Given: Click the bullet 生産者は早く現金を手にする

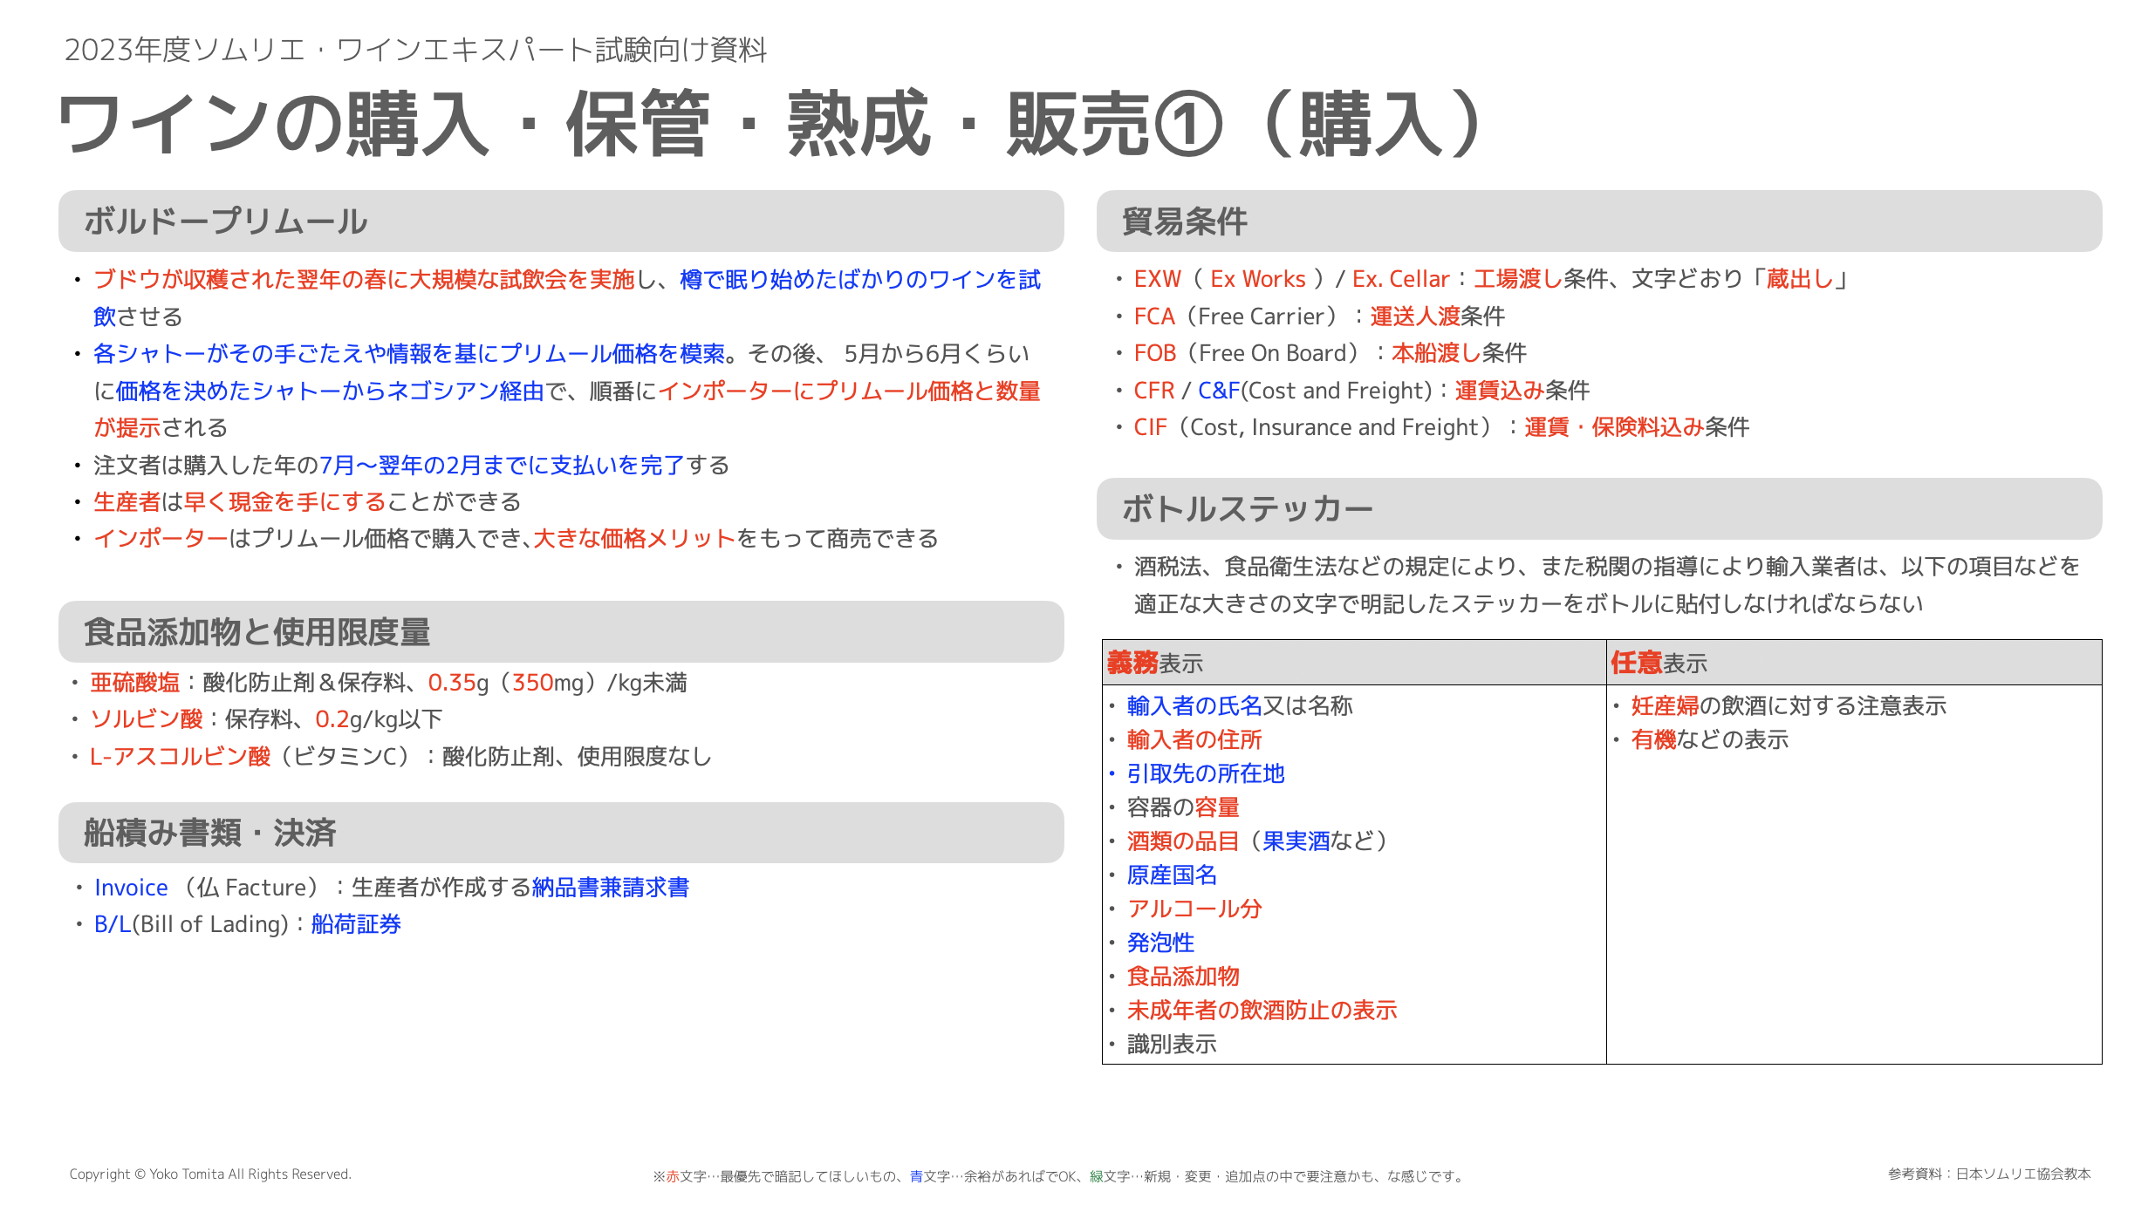Looking at the screenshot, I should click(307, 501).
